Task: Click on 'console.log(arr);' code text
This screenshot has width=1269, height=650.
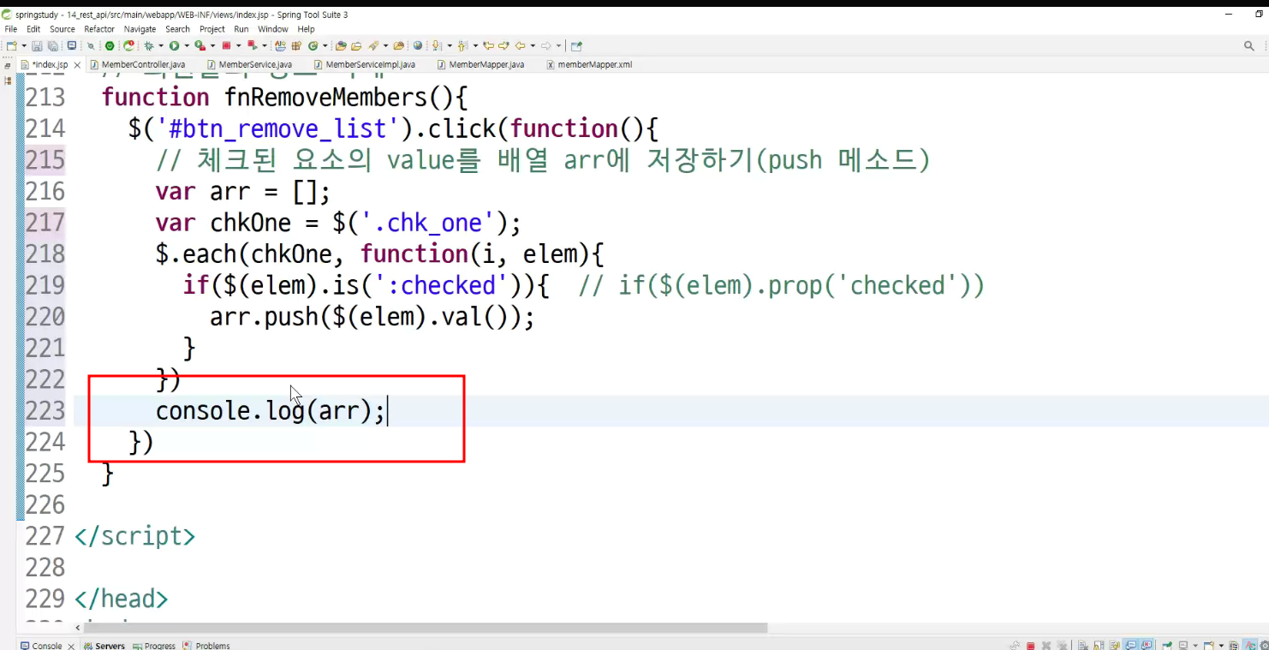Action: coord(271,411)
